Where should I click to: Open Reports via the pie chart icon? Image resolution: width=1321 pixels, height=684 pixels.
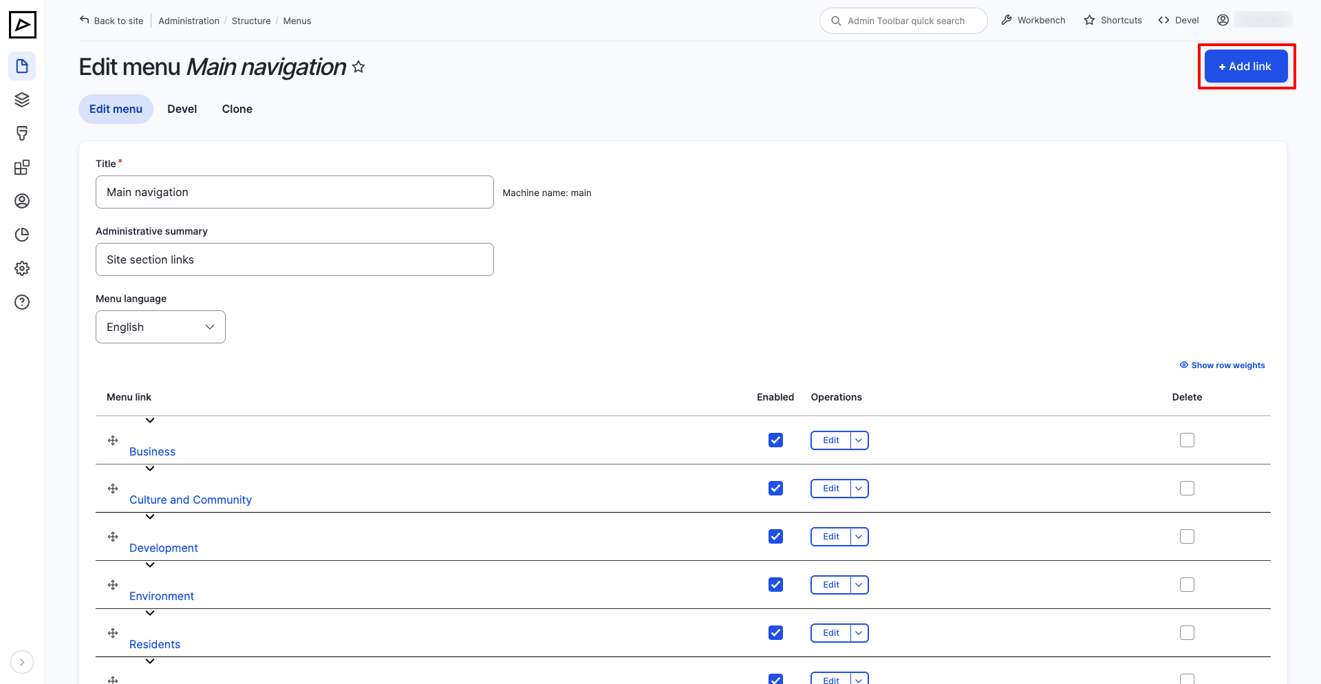point(22,235)
